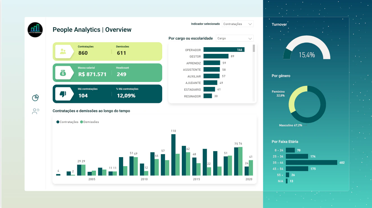The width and height of the screenshot is (372, 208).
Task: Click the company logo in the sidebar
Action: pyautogui.click(x=35, y=30)
